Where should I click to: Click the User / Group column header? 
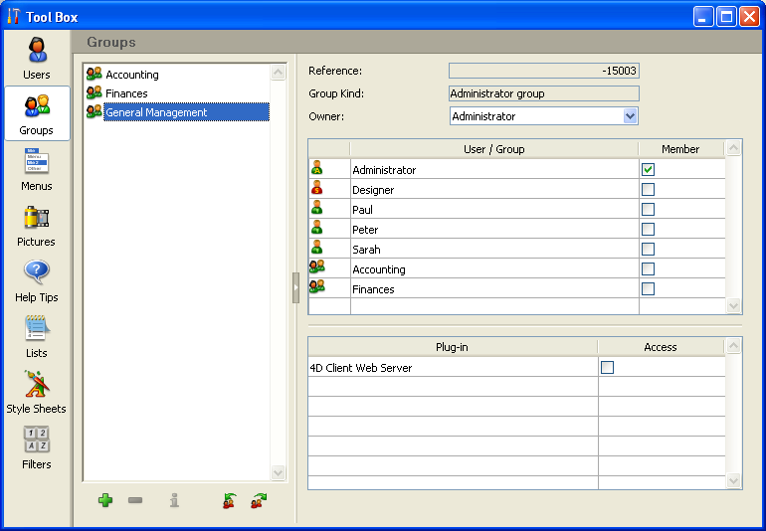(493, 149)
